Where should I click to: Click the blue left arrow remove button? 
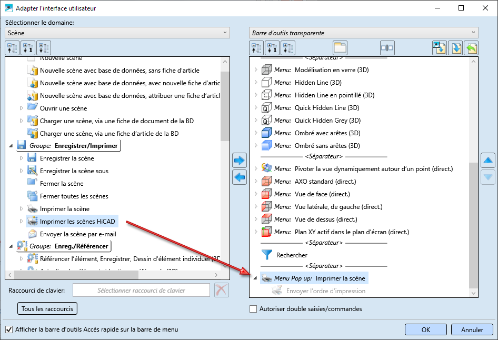coord(240,177)
